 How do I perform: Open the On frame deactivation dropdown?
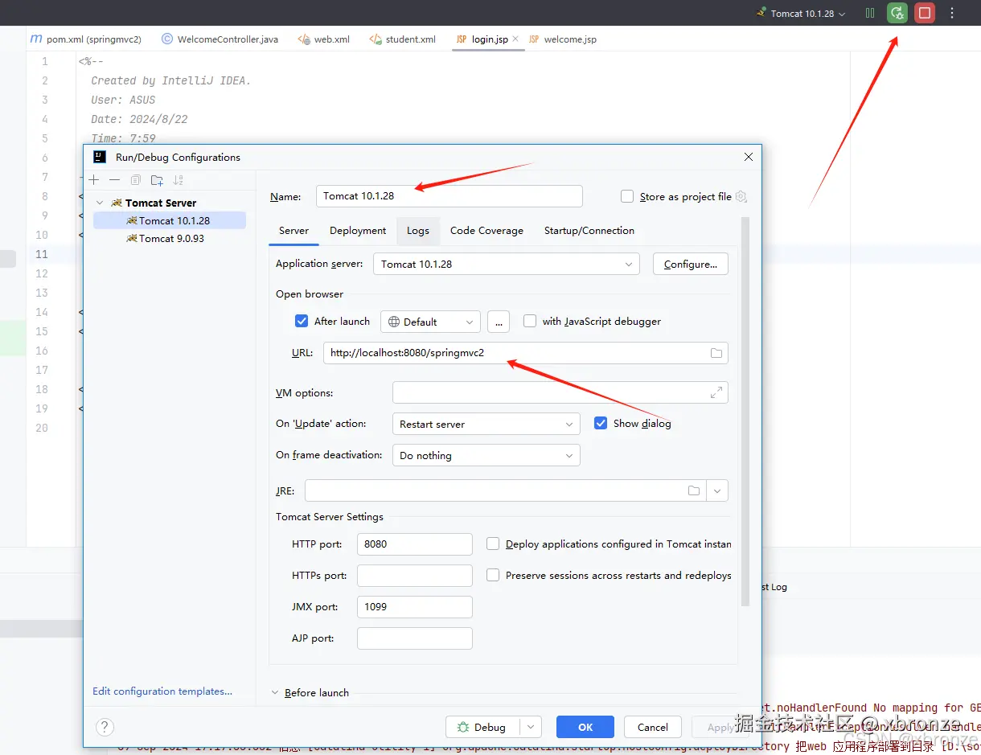coord(486,455)
